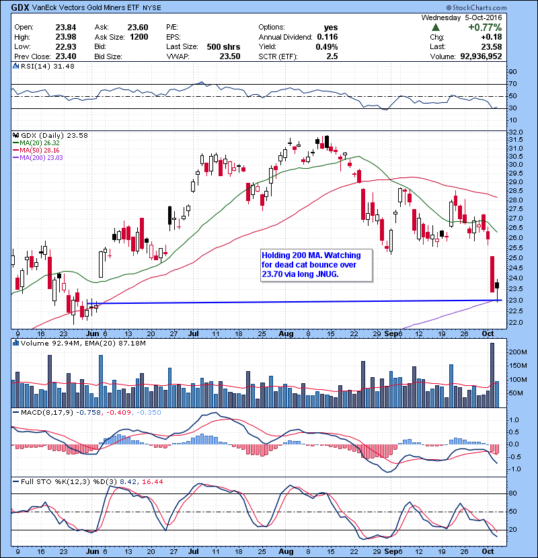Click the tallest volume bar in October
Screen dimensions: 538x558
pos(492,375)
